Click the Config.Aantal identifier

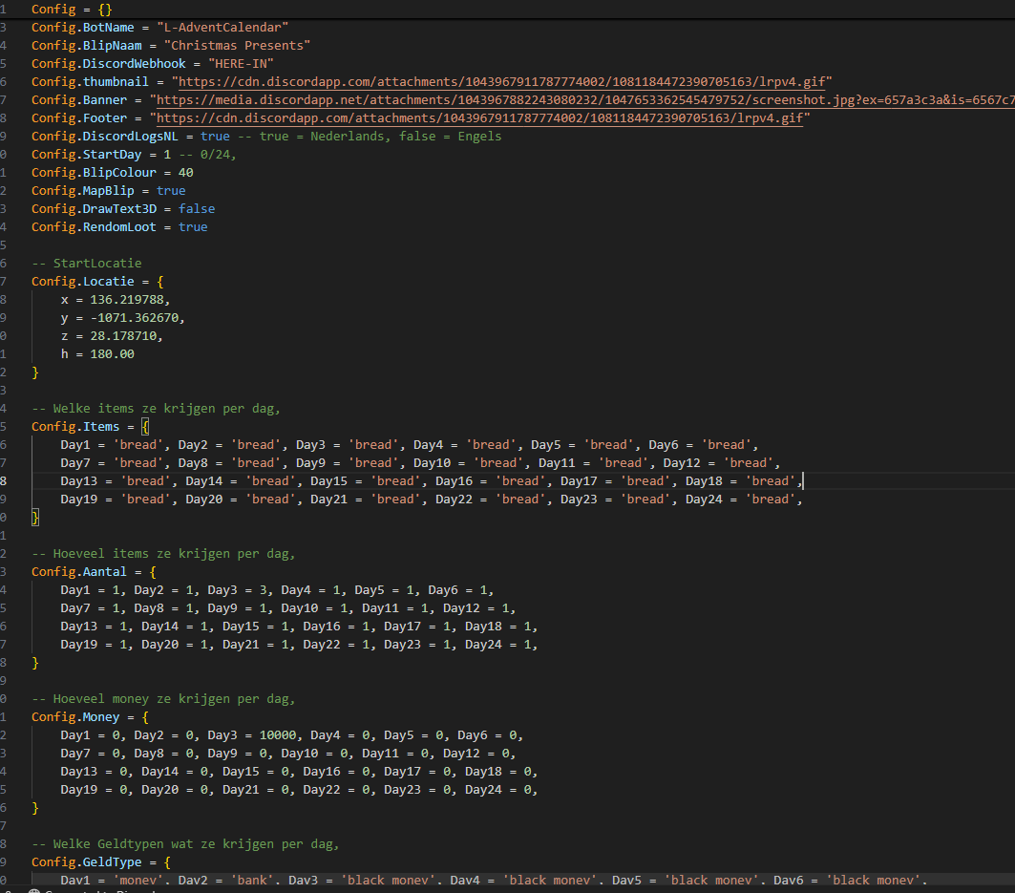pos(79,571)
